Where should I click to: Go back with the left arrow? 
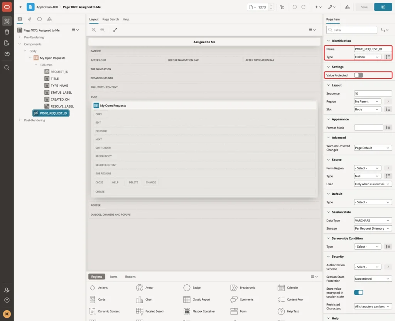[21, 7]
